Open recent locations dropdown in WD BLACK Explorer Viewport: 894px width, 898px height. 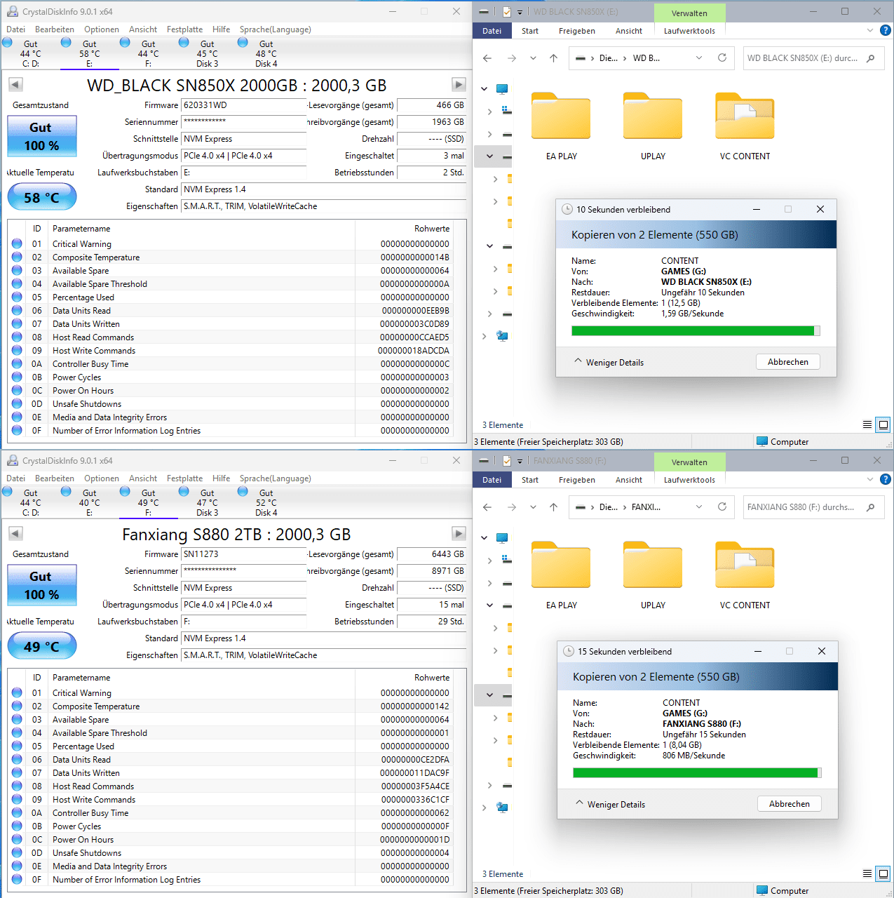(533, 58)
